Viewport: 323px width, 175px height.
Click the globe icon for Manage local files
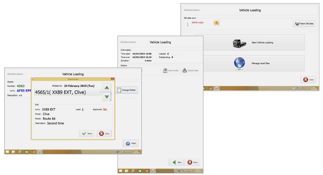[239, 63]
